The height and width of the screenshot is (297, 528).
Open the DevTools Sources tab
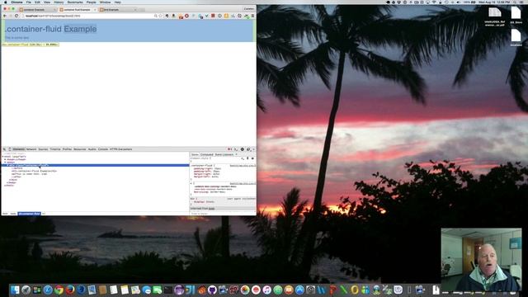pyautogui.click(x=43, y=149)
